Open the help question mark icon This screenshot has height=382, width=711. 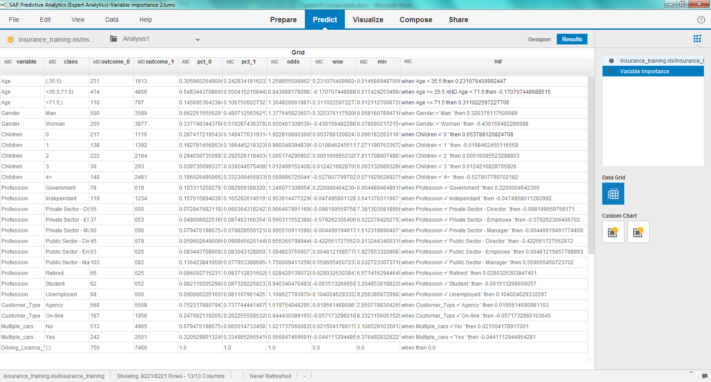click(x=701, y=20)
